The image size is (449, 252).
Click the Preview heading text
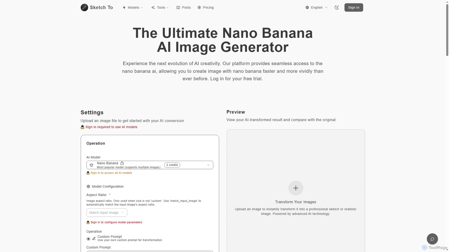(x=236, y=112)
